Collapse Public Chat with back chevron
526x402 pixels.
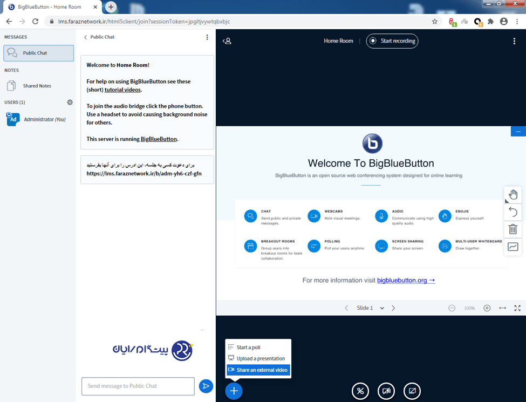pos(85,37)
